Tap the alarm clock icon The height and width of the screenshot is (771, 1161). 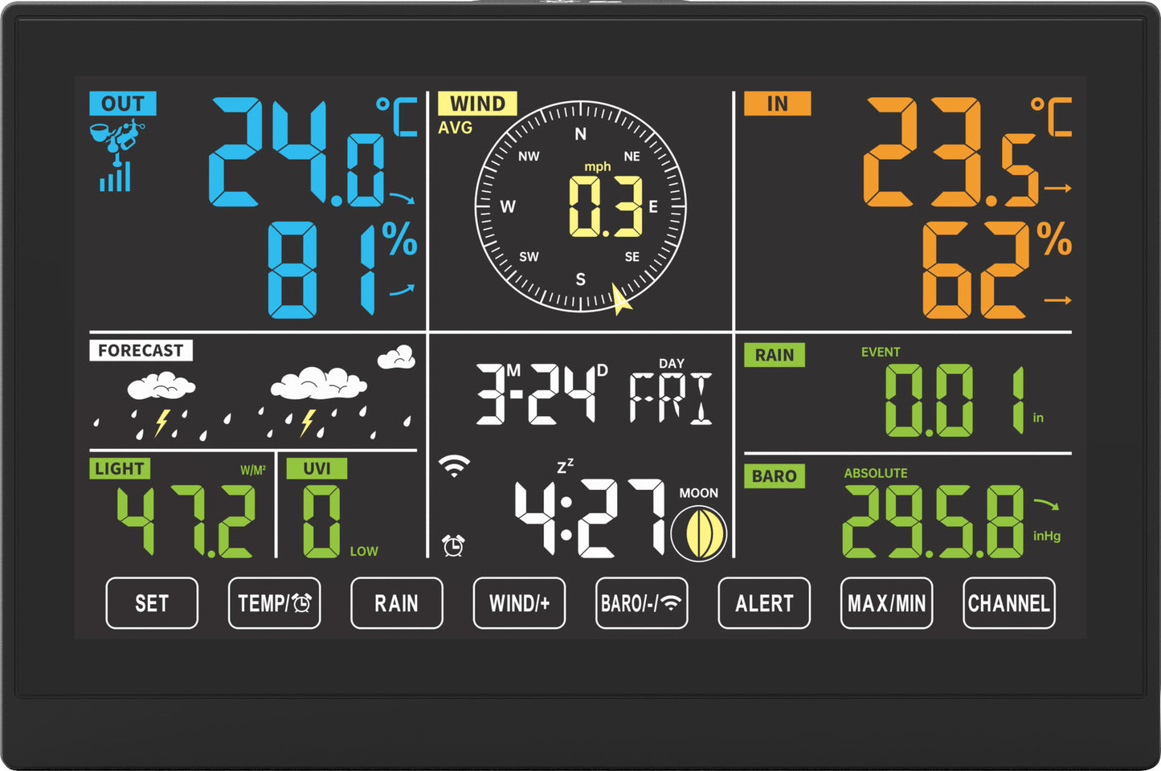[452, 545]
